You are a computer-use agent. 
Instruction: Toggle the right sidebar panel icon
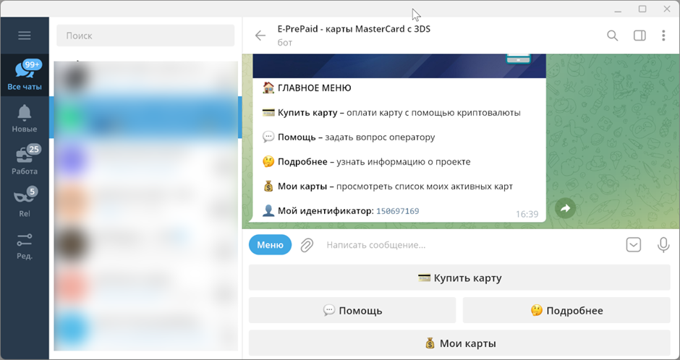(x=639, y=35)
